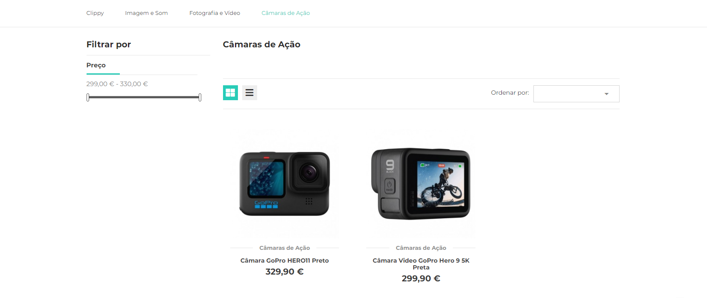Open Fotografia e Vídeo breadcrumb
Viewport: 707px width, 298px height.
pyautogui.click(x=214, y=13)
